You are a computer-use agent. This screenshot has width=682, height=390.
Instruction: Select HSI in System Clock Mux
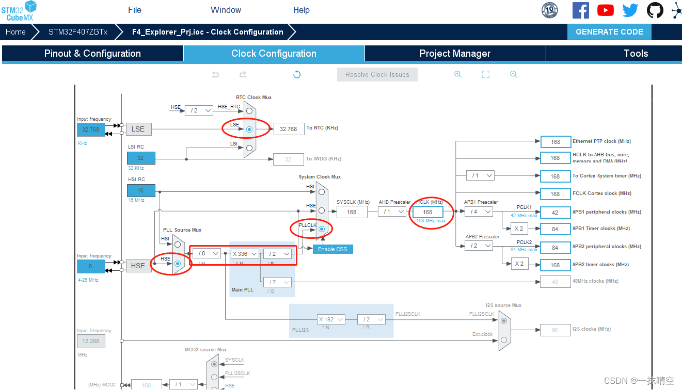[321, 191]
